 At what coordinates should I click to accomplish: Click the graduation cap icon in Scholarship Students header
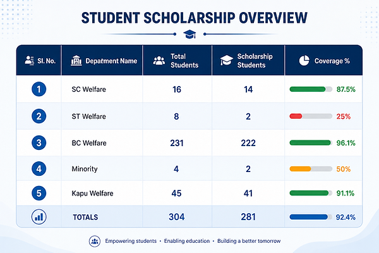[227, 60]
